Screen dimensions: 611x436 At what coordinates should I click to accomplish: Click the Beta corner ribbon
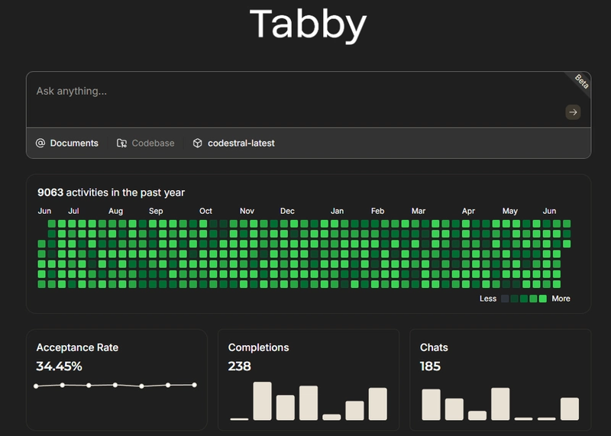click(x=581, y=82)
